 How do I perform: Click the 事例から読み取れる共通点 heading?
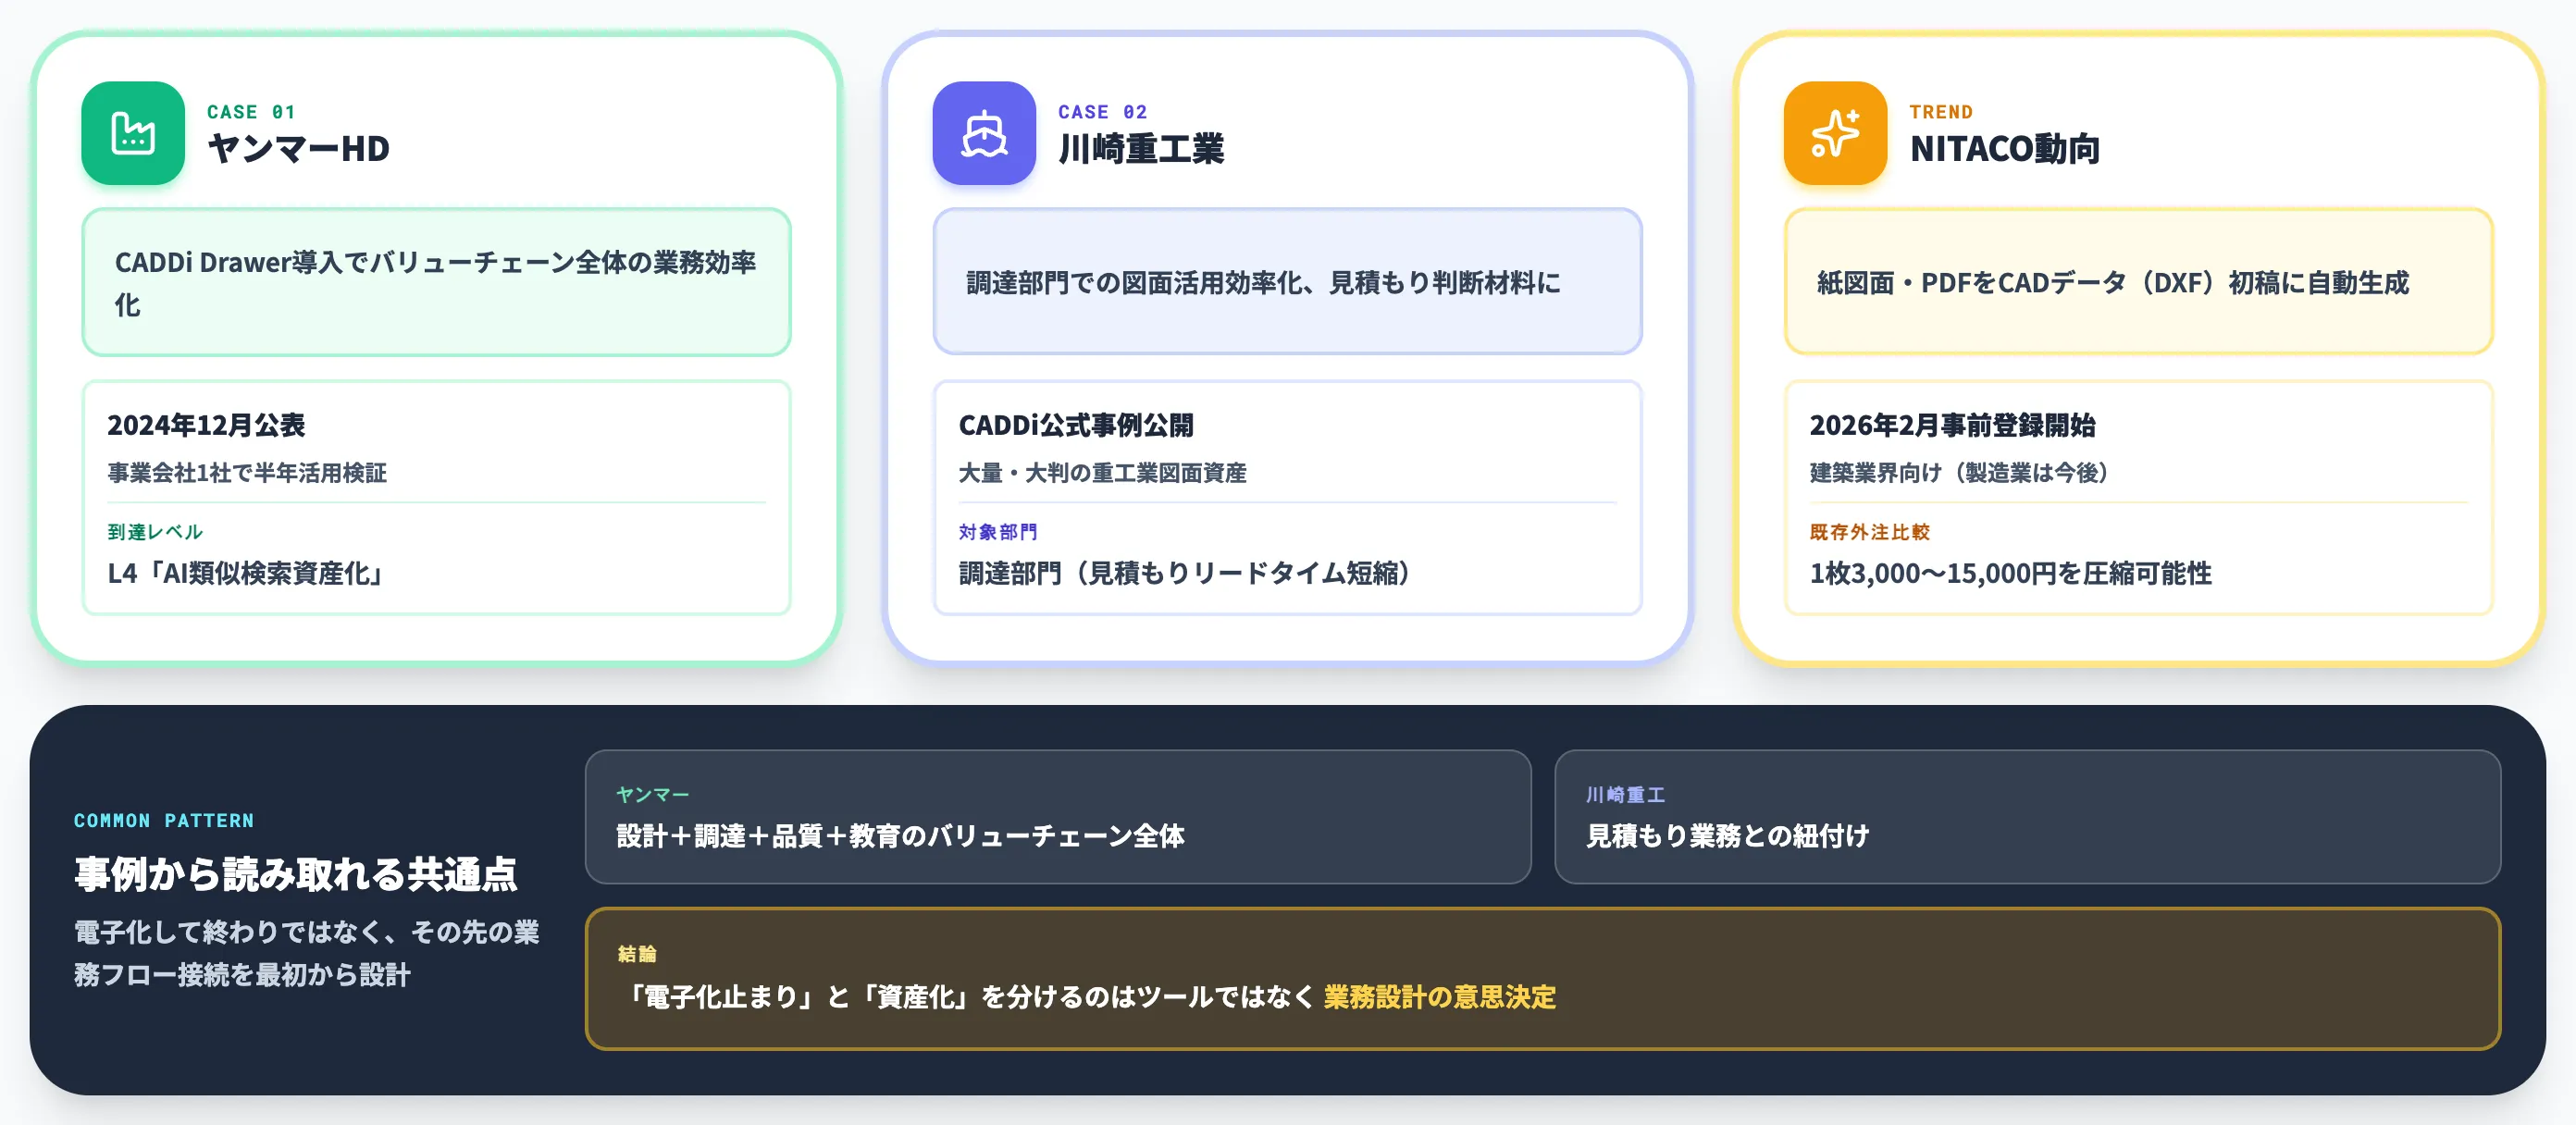click(295, 874)
